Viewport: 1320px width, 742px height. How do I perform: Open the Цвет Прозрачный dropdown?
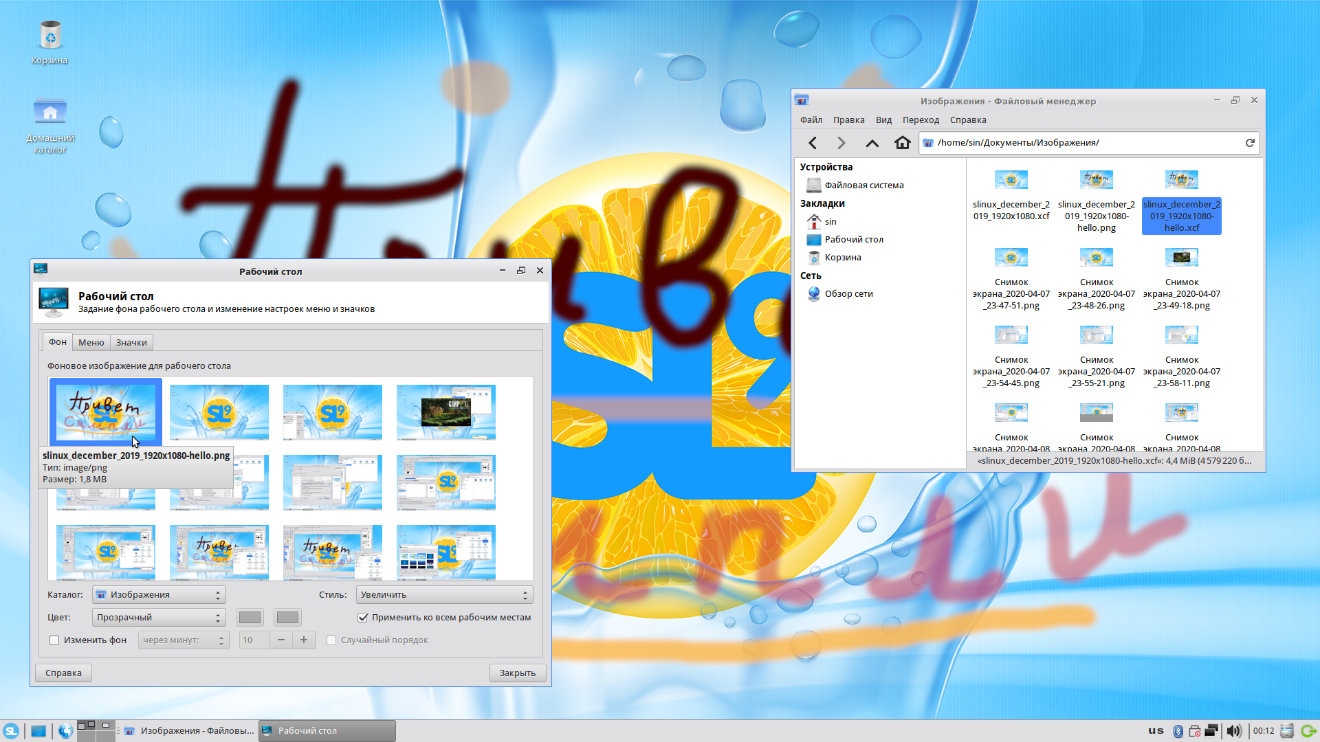(159, 618)
